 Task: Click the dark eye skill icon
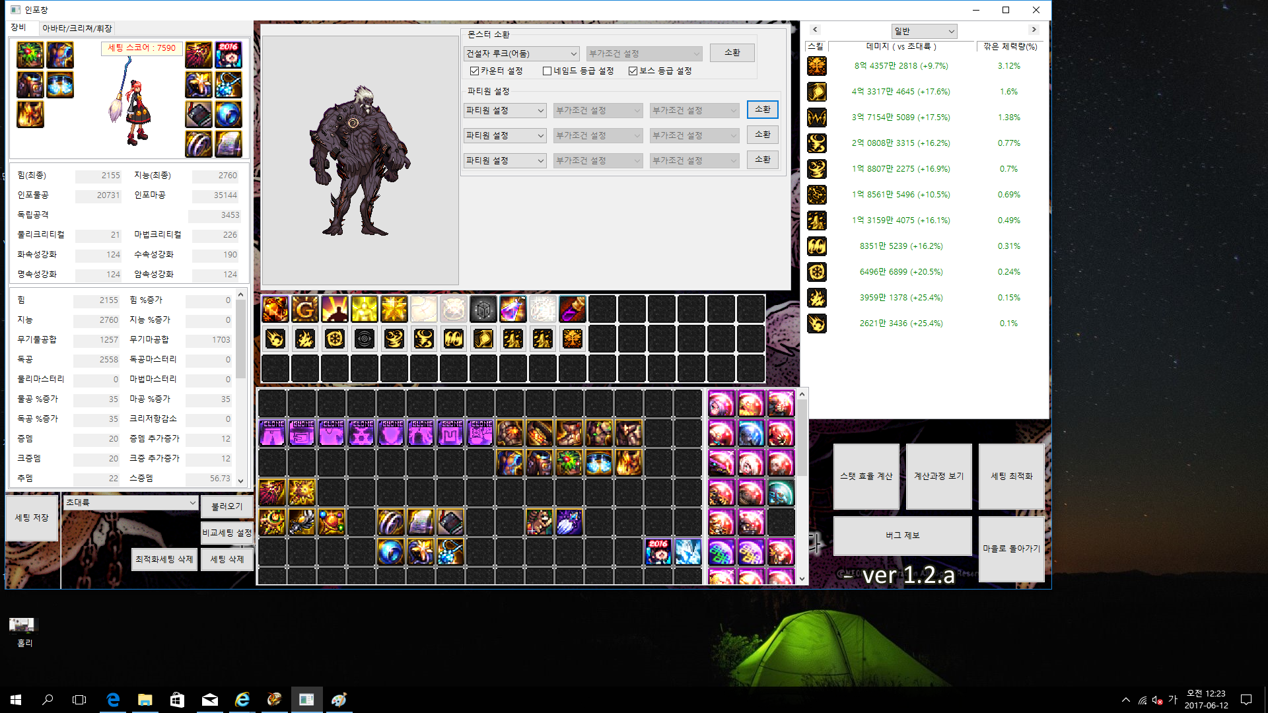coord(365,339)
